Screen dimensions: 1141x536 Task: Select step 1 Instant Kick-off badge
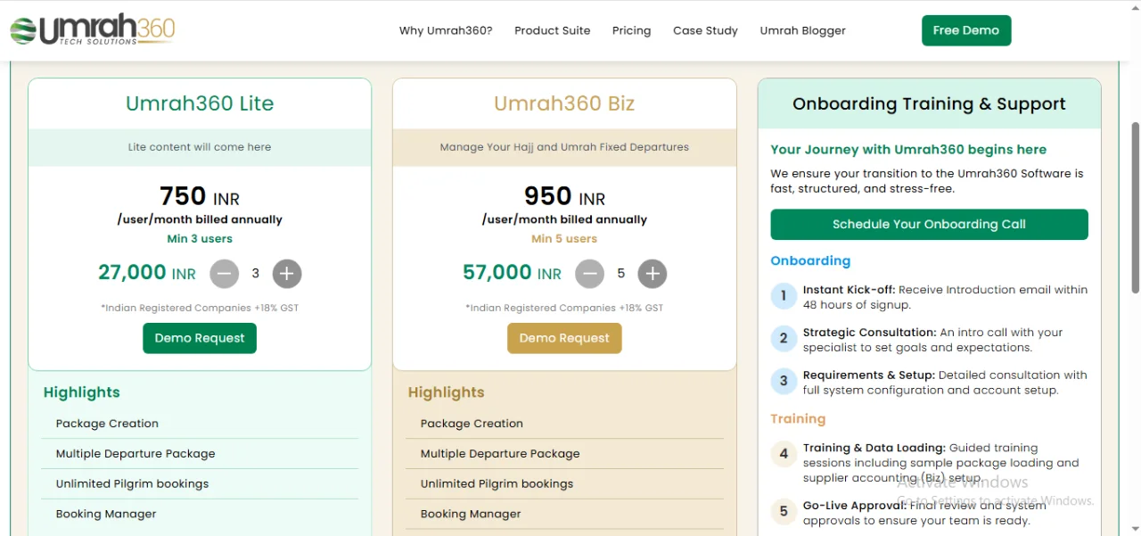pyautogui.click(x=784, y=296)
